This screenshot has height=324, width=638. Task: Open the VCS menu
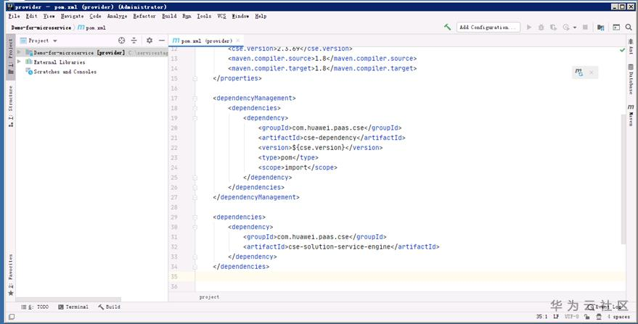click(221, 16)
